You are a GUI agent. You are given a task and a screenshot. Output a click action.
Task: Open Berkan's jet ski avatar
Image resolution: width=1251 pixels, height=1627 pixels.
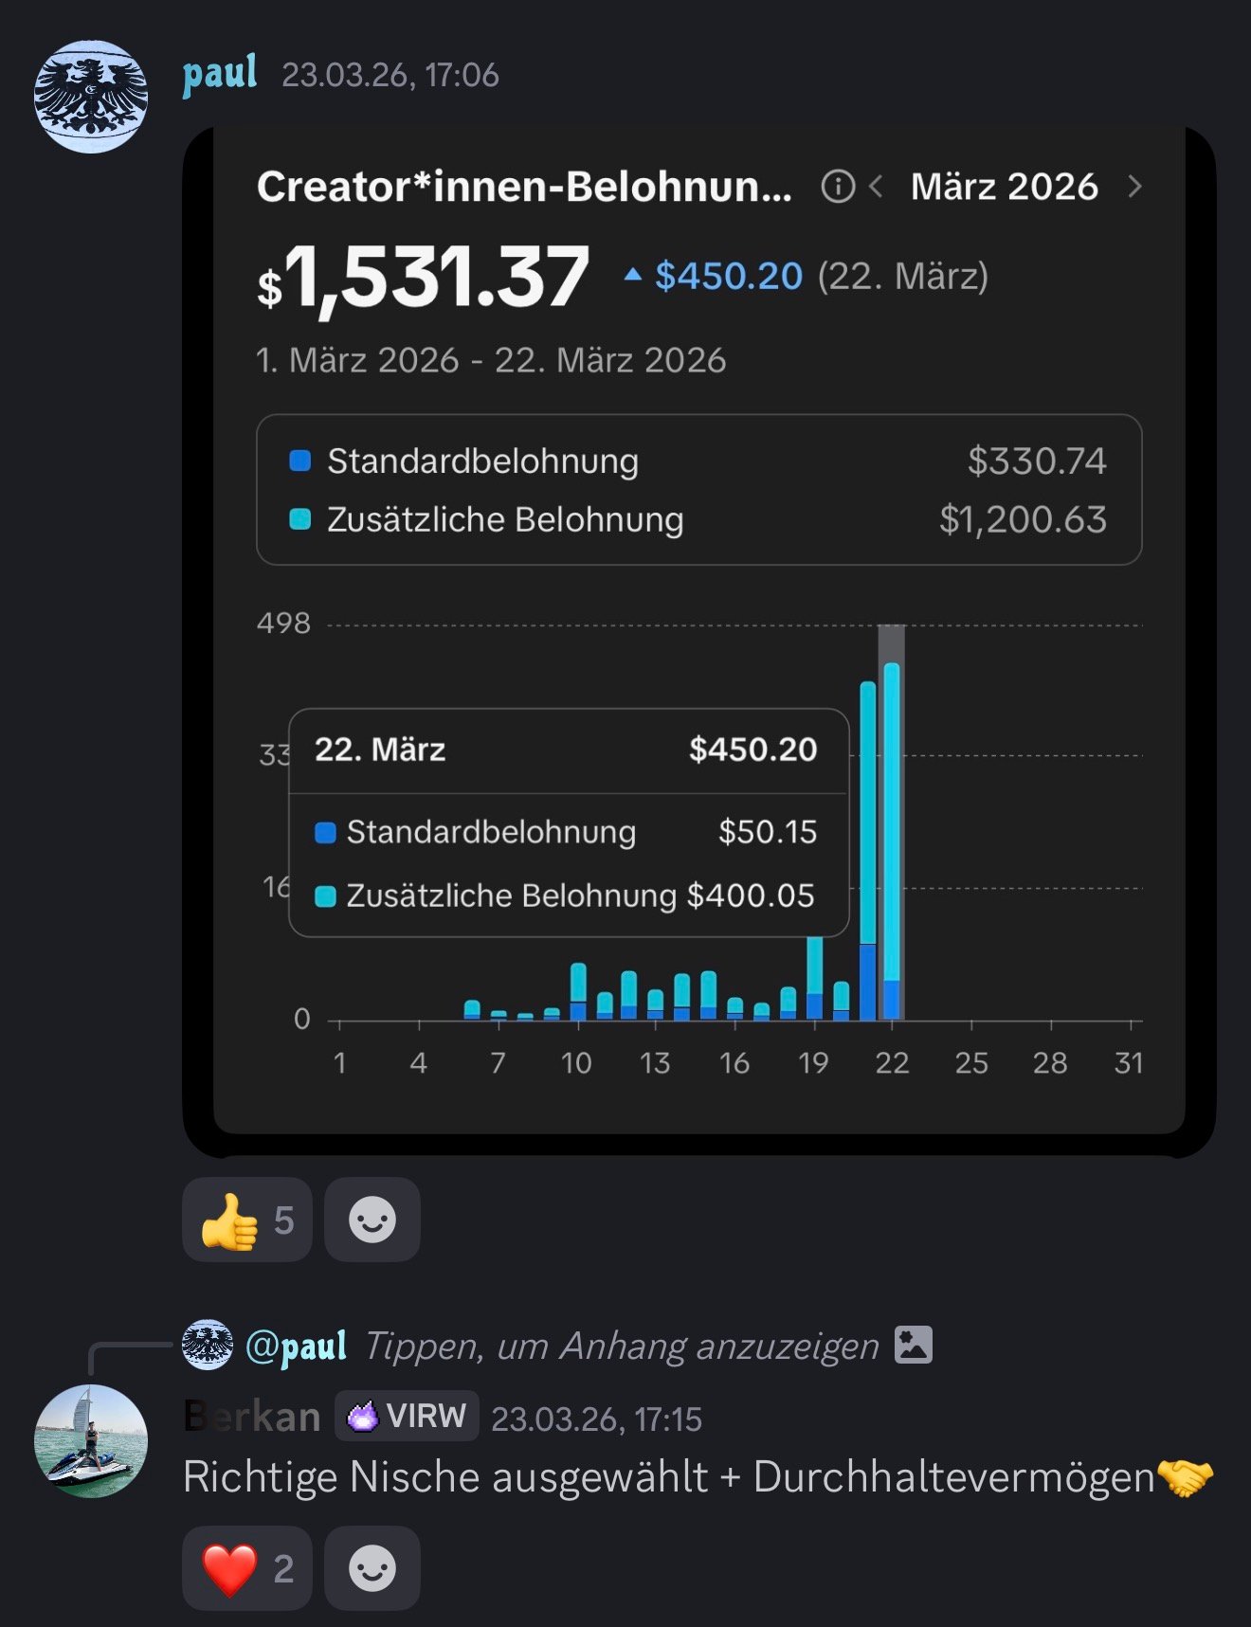pyautogui.click(x=91, y=1440)
